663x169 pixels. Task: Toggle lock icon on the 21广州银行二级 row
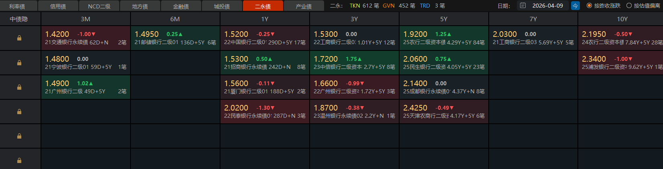pyautogui.click(x=19, y=87)
